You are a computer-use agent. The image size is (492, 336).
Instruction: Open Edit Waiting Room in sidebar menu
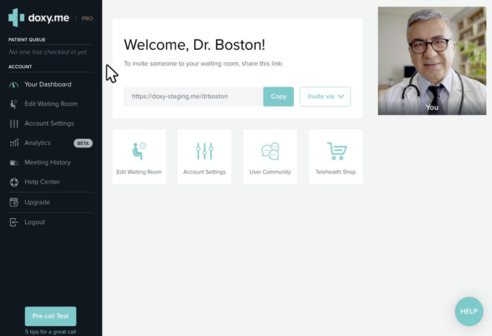pyautogui.click(x=51, y=104)
